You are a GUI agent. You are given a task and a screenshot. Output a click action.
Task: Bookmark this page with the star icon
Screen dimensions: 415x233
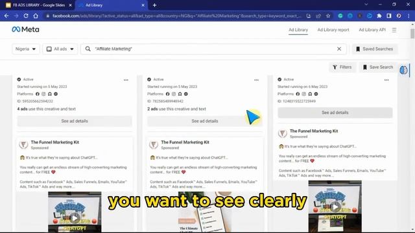click(328, 16)
